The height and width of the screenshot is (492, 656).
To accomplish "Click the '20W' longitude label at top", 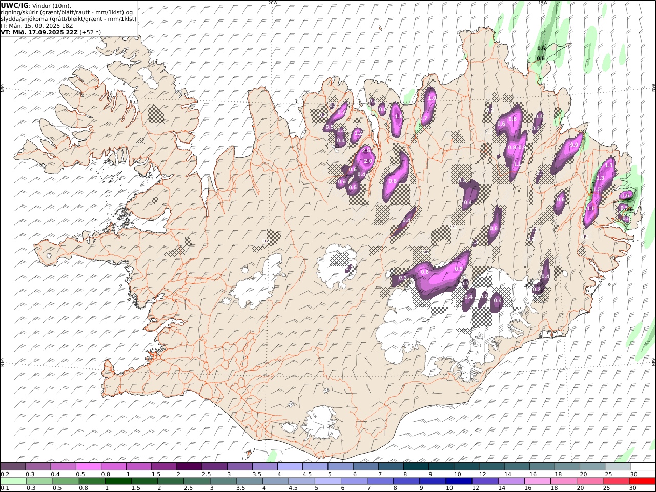I will [273, 3].
